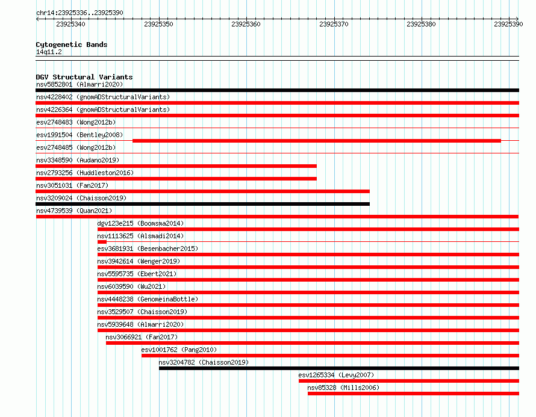Select the short red block of nsv1113625

102,242
